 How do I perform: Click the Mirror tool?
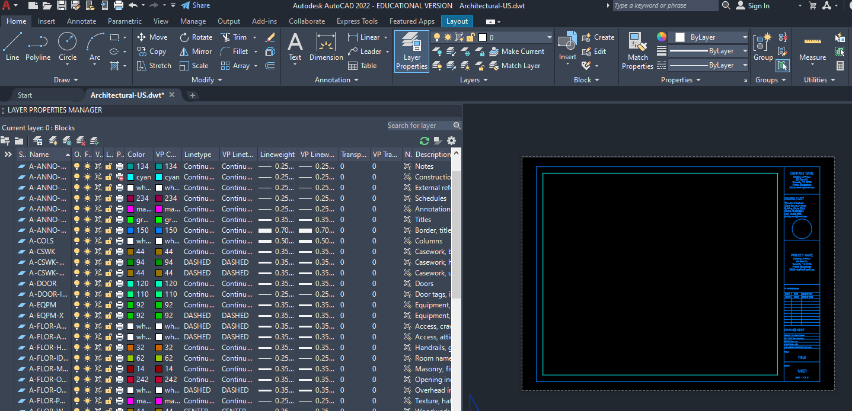coord(196,51)
